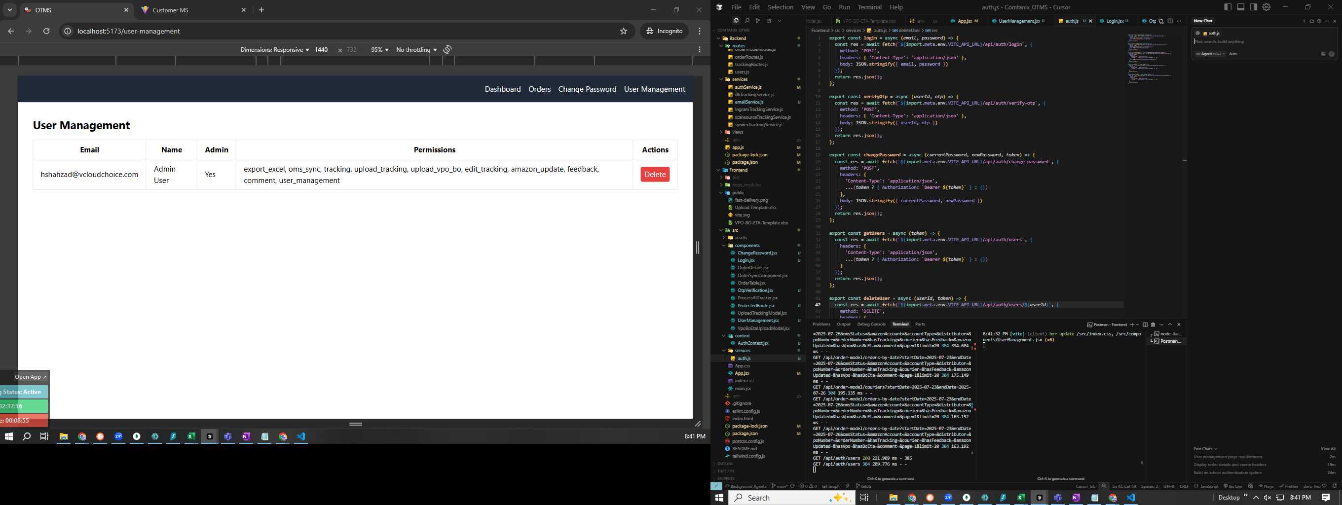Open Search view icon in Cursor sidebar
Image resolution: width=1342 pixels, height=505 pixels.
coord(747,21)
